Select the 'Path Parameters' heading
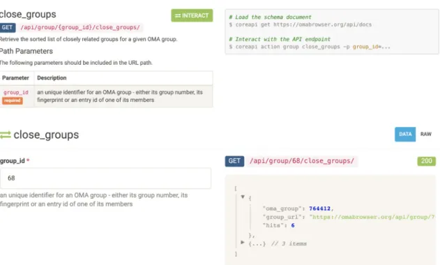Viewport: 440px width, 265px height. [x=26, y=51]
